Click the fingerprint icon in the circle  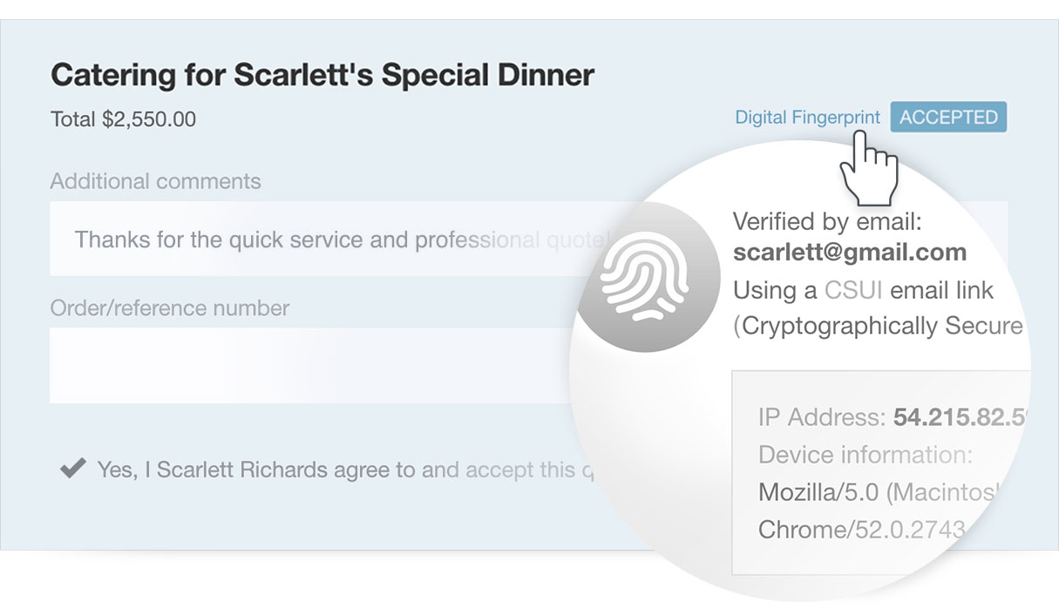[x=645, y=277]
